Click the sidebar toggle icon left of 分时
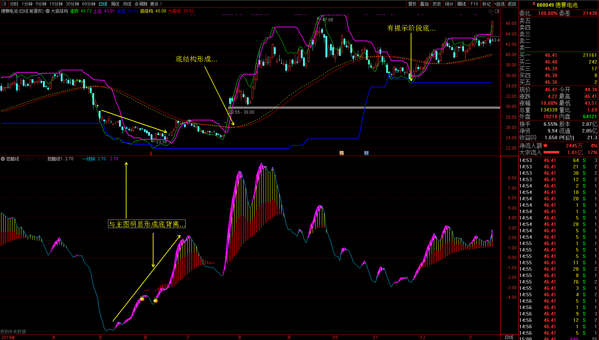Image resolution: width=599 pixels, height=340 pixels. (x=4, y=4)
